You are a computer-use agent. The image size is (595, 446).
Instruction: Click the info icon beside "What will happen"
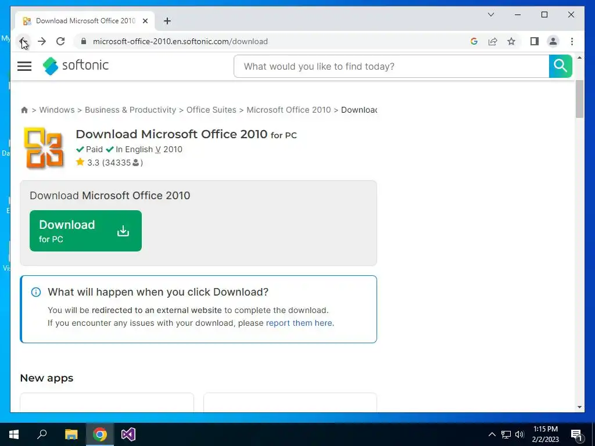[x=36, y=292]
